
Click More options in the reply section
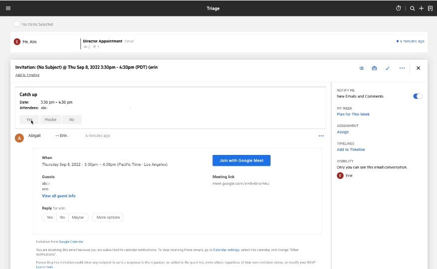(108, 217)
